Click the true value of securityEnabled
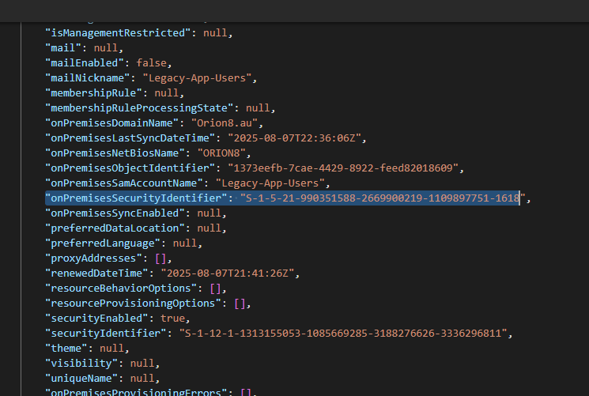The width and height of the screenshot is (589, 396). [x=172, y=318]
